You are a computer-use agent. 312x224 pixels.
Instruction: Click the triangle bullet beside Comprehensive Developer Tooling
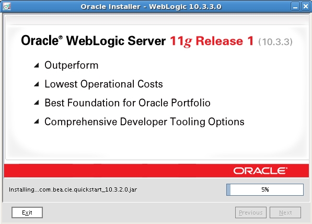click(x=37, y=121)
